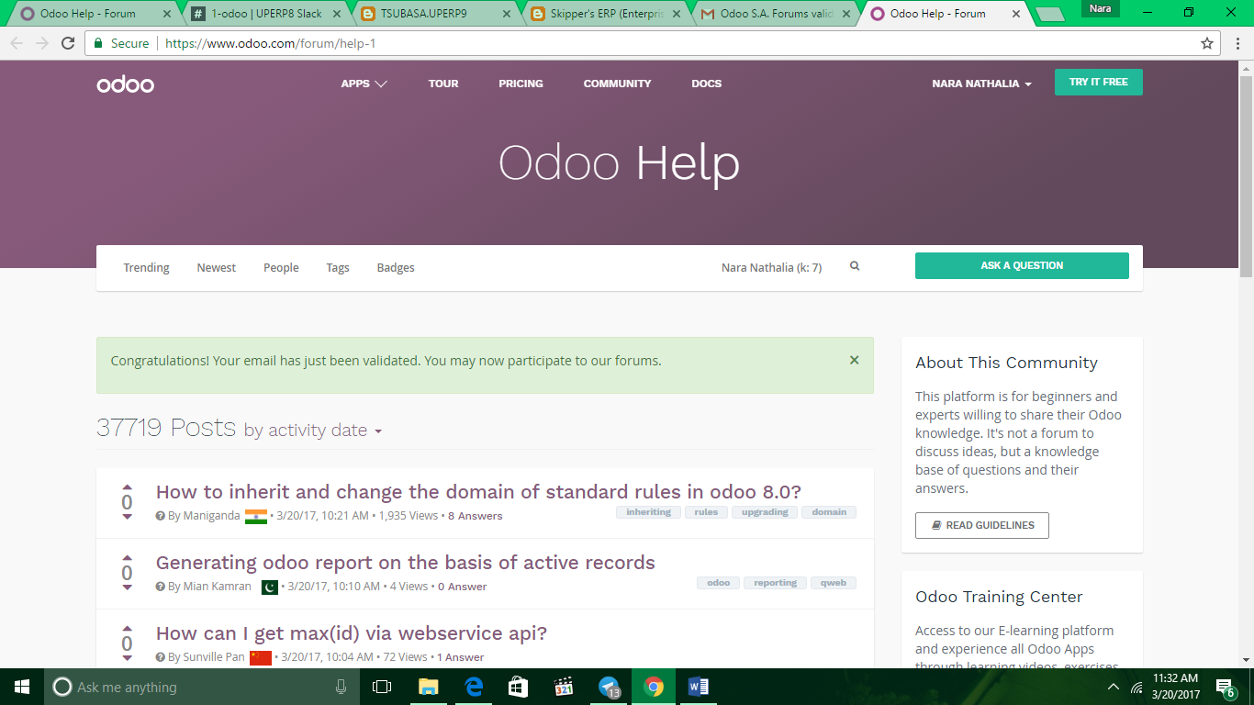Click the '8 Answers' link
1254x705 pixels.
475,516
